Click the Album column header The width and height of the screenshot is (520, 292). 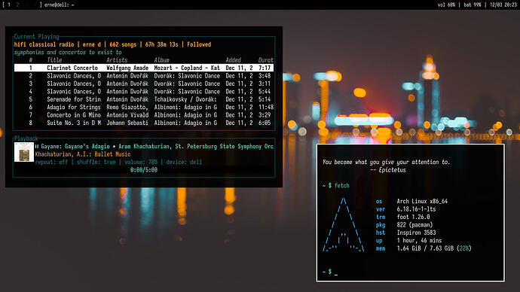pyautogui.click(x=161, y=60)
